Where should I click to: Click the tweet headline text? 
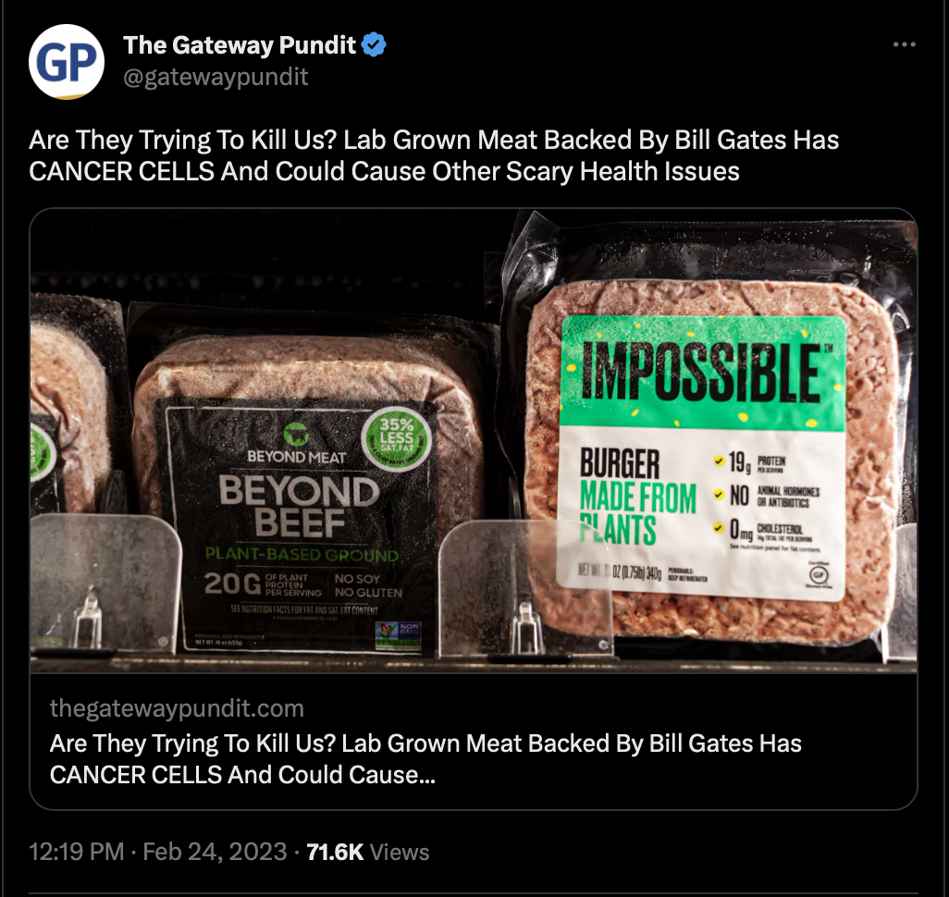(x=434, y=155)
